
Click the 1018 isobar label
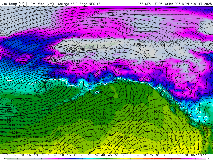[96, 12]
